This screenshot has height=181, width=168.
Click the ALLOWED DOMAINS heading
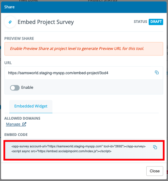coord(22,118)
